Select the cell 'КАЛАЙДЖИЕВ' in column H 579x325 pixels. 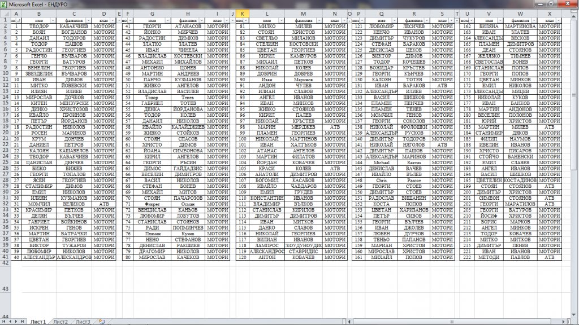pyautogui.click(x=188, y=127)
